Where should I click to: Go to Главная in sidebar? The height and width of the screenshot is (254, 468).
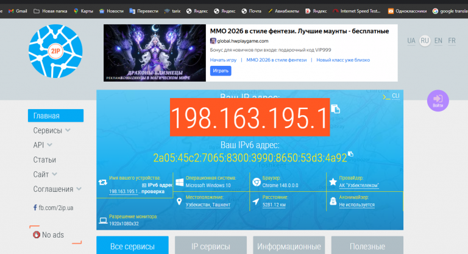click(56, 116)
